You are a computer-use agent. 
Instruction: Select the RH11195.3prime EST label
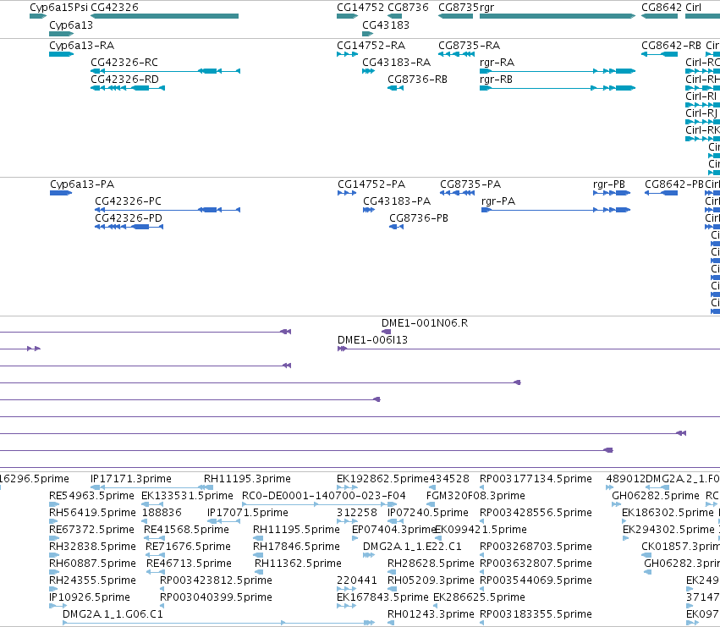point(247,479)
